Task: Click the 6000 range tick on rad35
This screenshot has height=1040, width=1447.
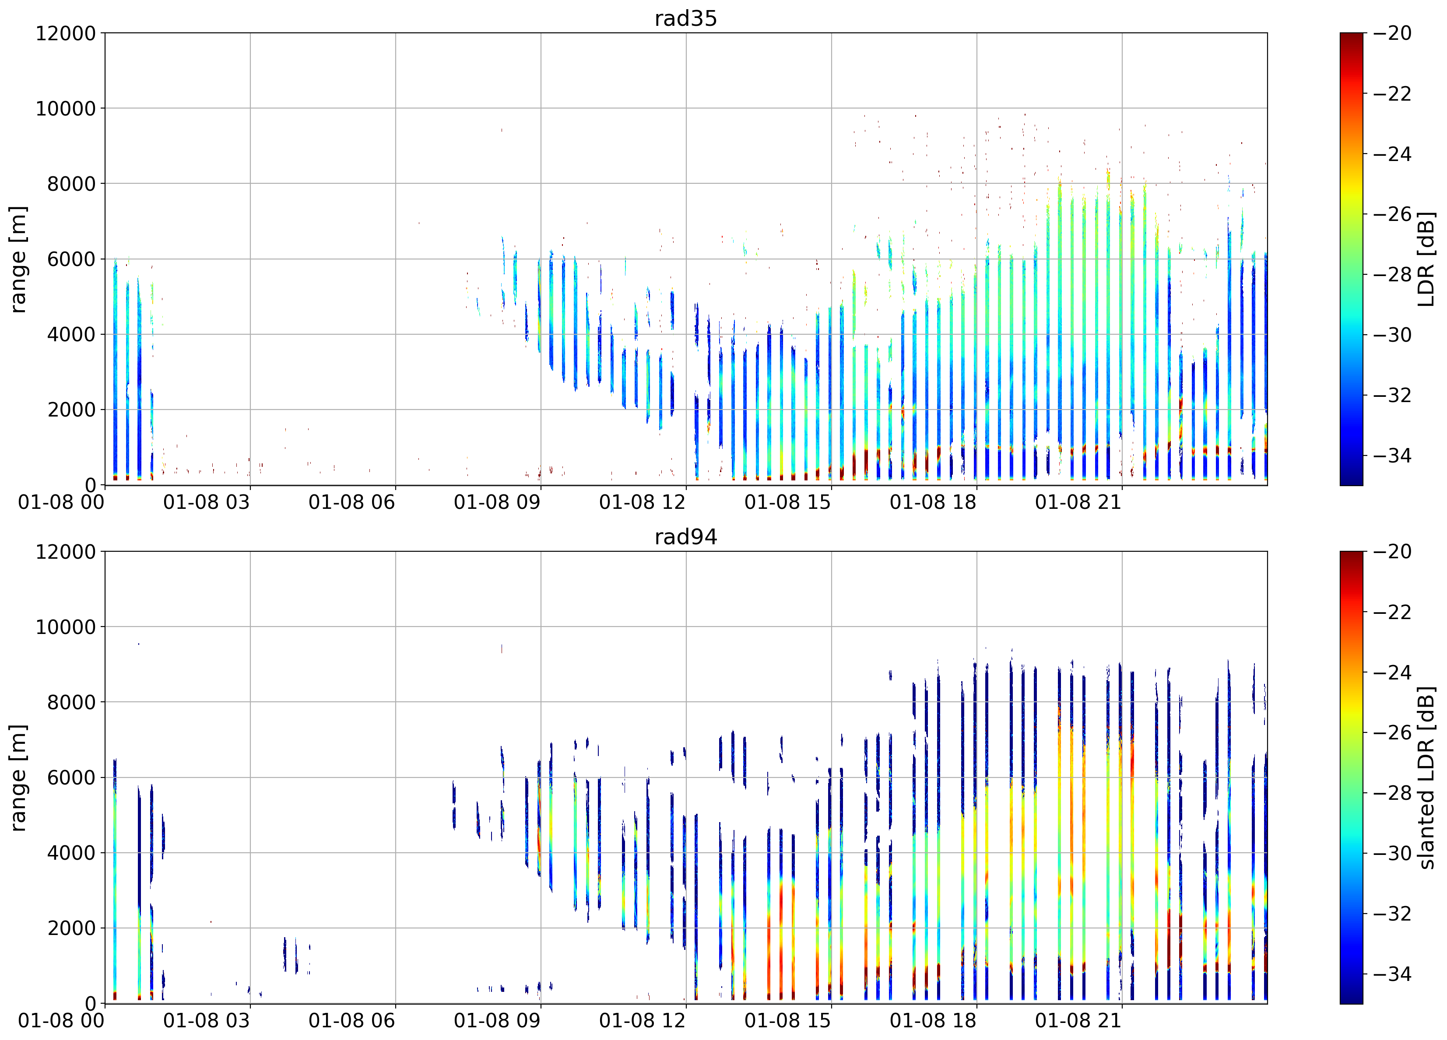Action: [x=71, y=259]
